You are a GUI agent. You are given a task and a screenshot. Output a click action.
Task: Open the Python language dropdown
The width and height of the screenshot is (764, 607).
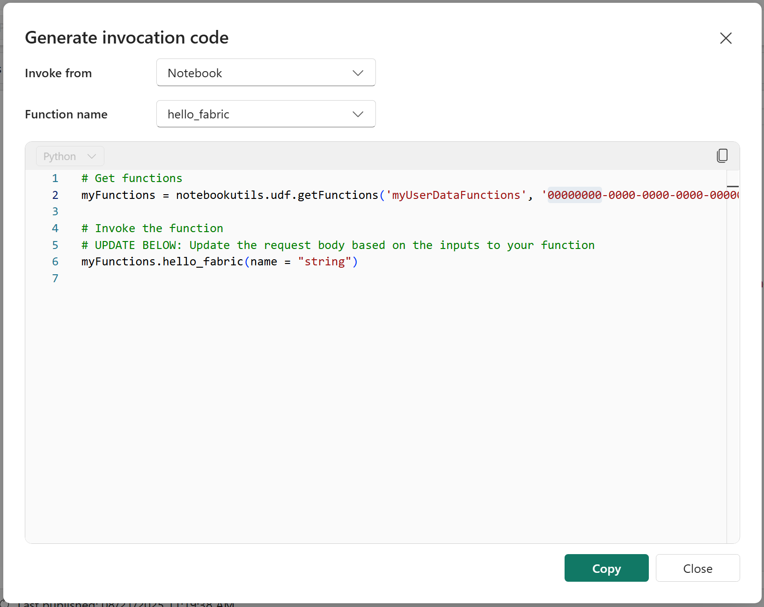(x=70, y=156)
